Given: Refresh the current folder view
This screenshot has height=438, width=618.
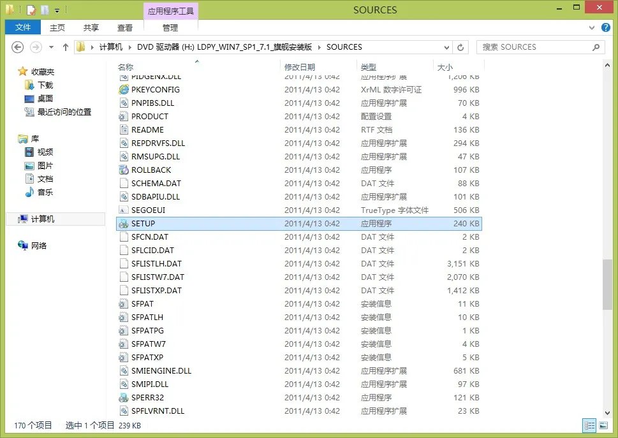Looking at the screenshot, I should pos(460,47).
